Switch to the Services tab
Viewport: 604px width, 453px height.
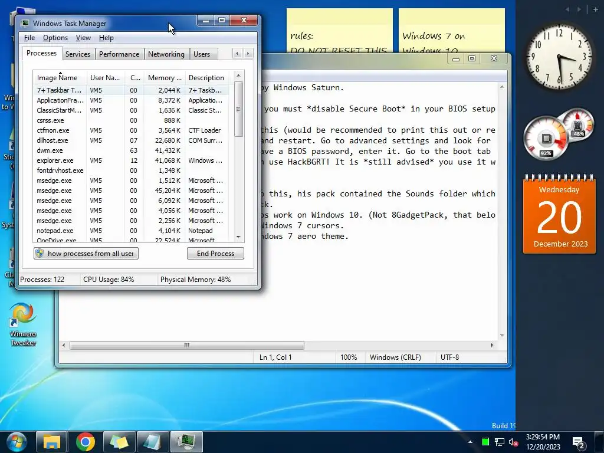(78, 54)
